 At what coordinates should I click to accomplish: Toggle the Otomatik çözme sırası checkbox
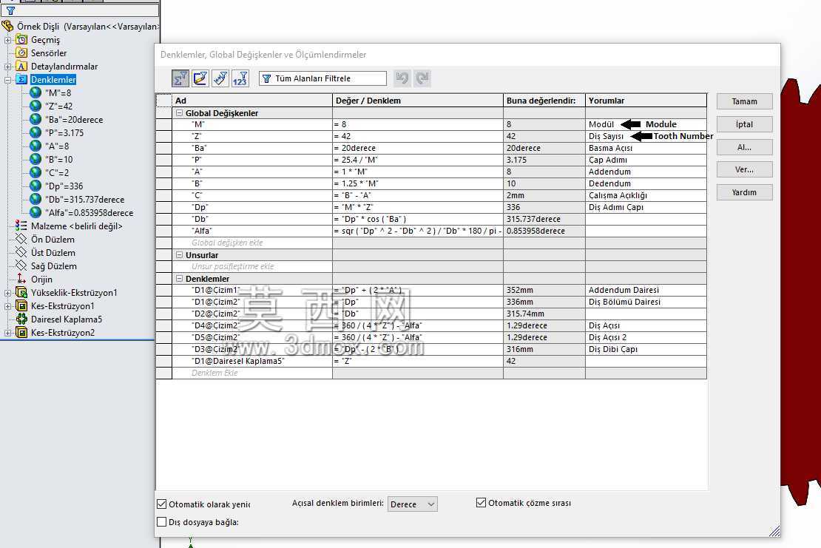click(x=482, y=502)
